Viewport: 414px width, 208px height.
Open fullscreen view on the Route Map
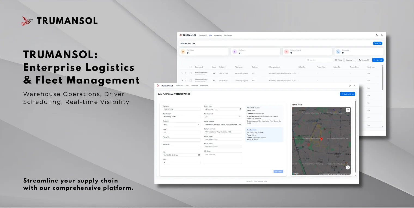click(x=348, y=110)
